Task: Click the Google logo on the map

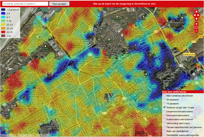Action: click(x=6, y=131)
